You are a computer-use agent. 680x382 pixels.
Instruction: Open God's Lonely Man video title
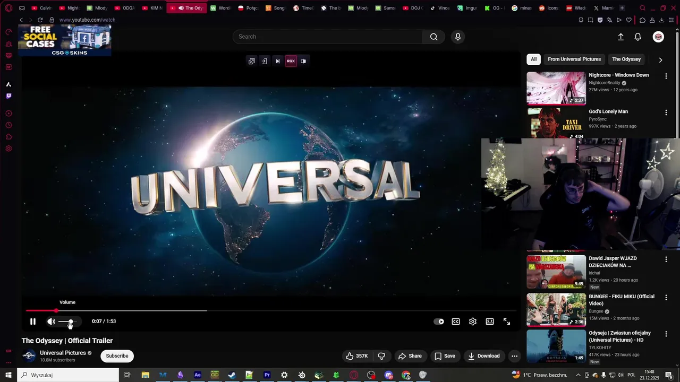608,111
